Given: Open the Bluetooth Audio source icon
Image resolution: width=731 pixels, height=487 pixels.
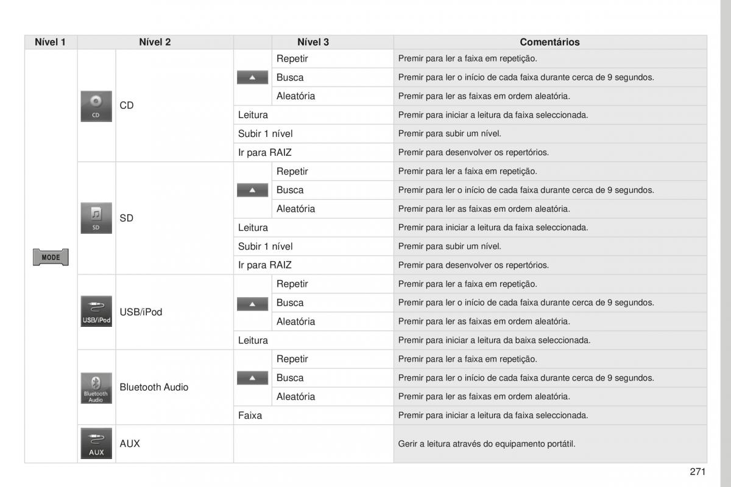Looking at the screenshot, I should [96, 388].
